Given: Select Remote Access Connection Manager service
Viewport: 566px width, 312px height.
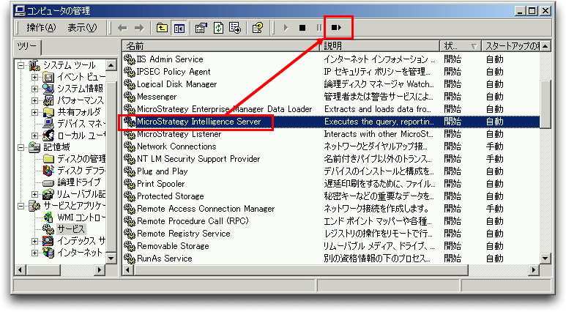Looking at the screenshot, I should 206,209.
